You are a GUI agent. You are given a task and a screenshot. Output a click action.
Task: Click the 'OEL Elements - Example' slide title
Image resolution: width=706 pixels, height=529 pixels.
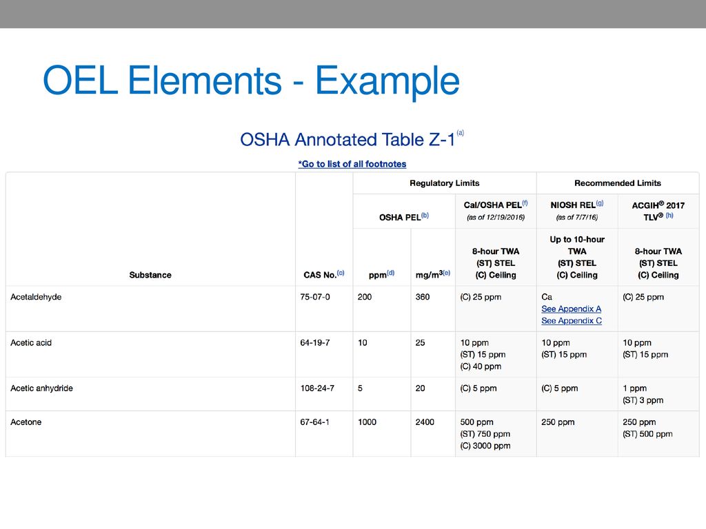(251, 81)
